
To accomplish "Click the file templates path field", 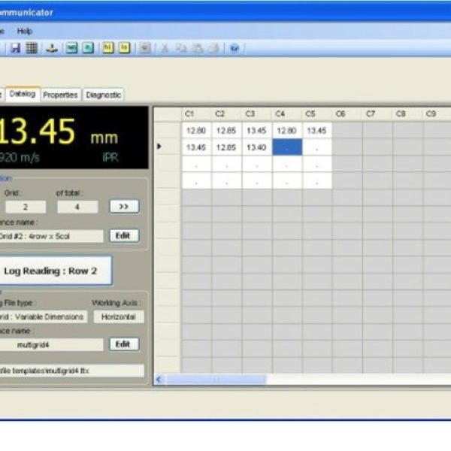I will point(72,371).
